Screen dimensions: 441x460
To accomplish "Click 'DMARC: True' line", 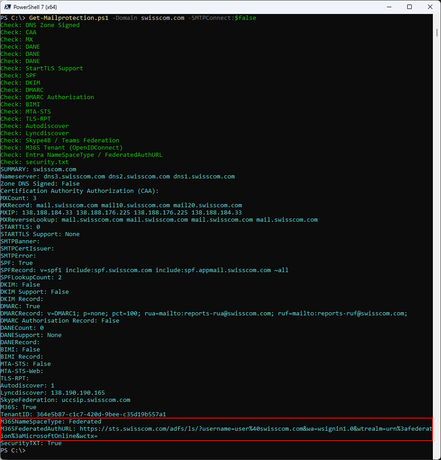I will coord(20,306).
